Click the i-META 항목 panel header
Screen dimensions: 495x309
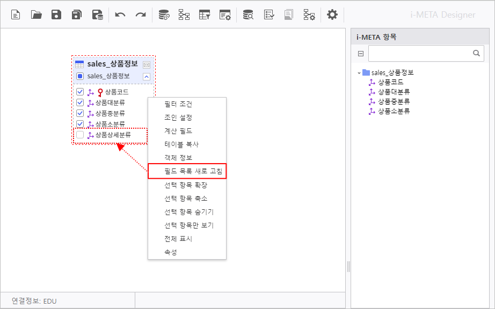pos(420,37)
